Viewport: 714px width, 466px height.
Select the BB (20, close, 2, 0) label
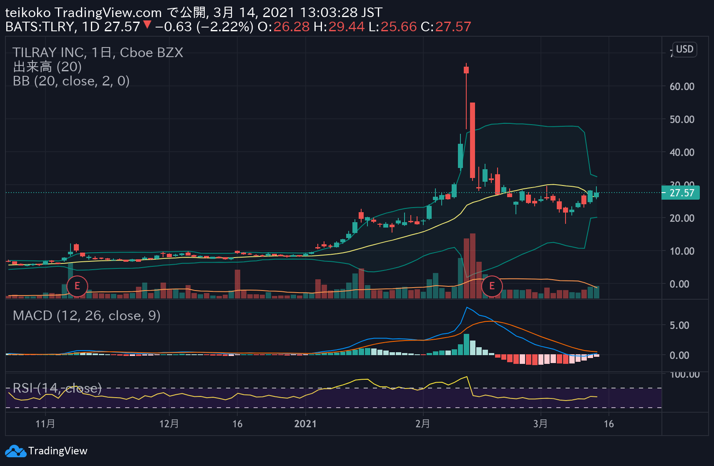pos(71,81)
